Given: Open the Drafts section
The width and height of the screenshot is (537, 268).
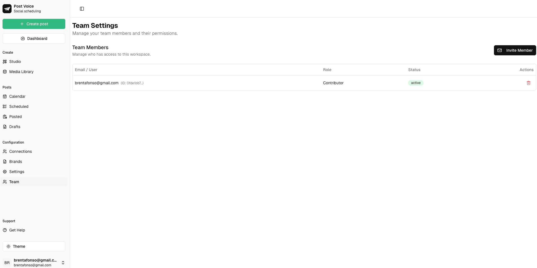Looking at the screenshot, I should coord(15,127).
